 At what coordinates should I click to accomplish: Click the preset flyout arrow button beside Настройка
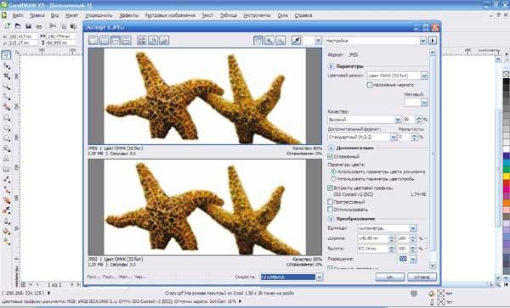(433, 41)
